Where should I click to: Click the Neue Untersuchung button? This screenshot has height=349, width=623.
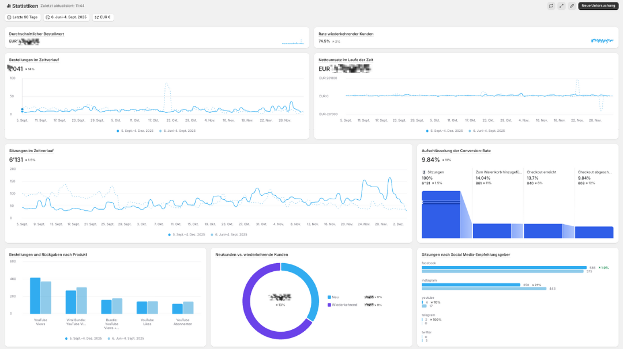point(598,5)
